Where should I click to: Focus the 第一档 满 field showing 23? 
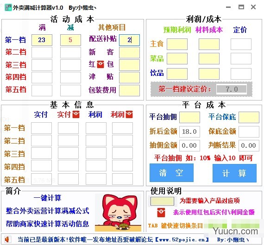point(42,40)
